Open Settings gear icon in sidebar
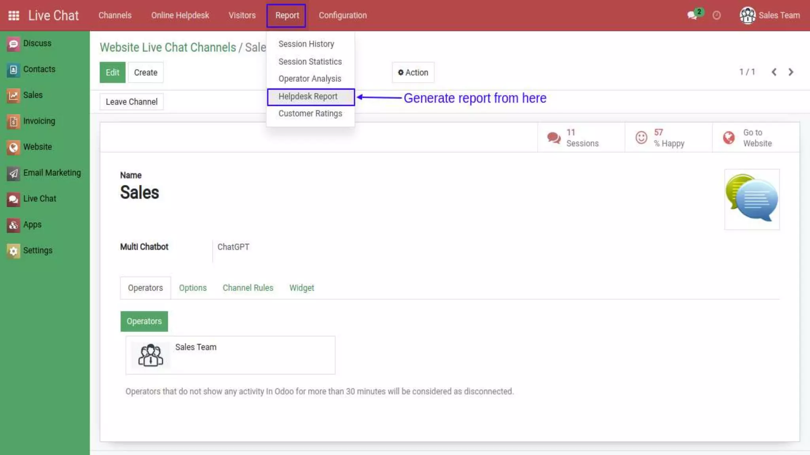The height and width of the screenshot is (455, 810). tap(13, 251)
